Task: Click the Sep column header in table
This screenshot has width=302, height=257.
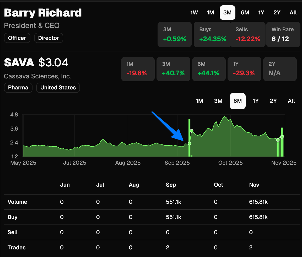Action: pos(171,185)
